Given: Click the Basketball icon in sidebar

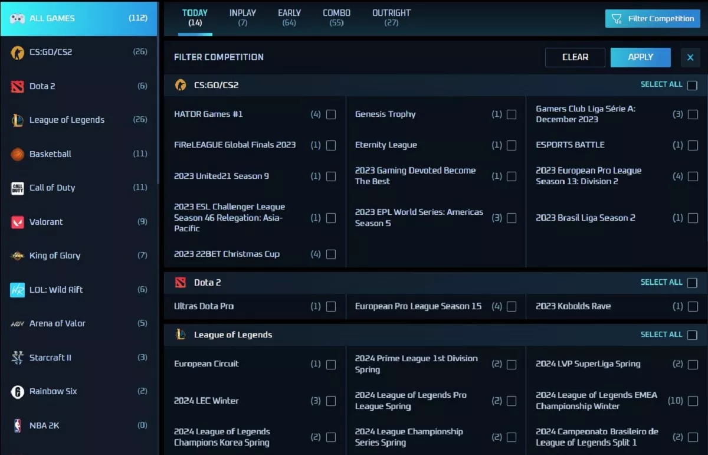Looking at the screenshot, I should click(18, 154).
